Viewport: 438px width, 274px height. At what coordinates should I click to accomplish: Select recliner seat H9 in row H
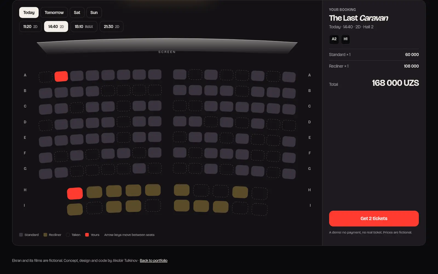click(x=240, y=192)
